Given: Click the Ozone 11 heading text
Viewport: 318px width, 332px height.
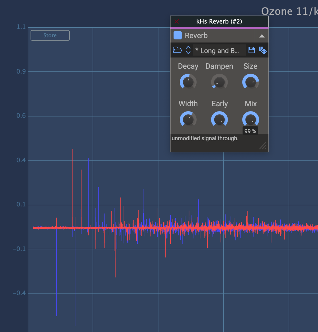Looking at the screenshot, I should click(x=290, y=11).
